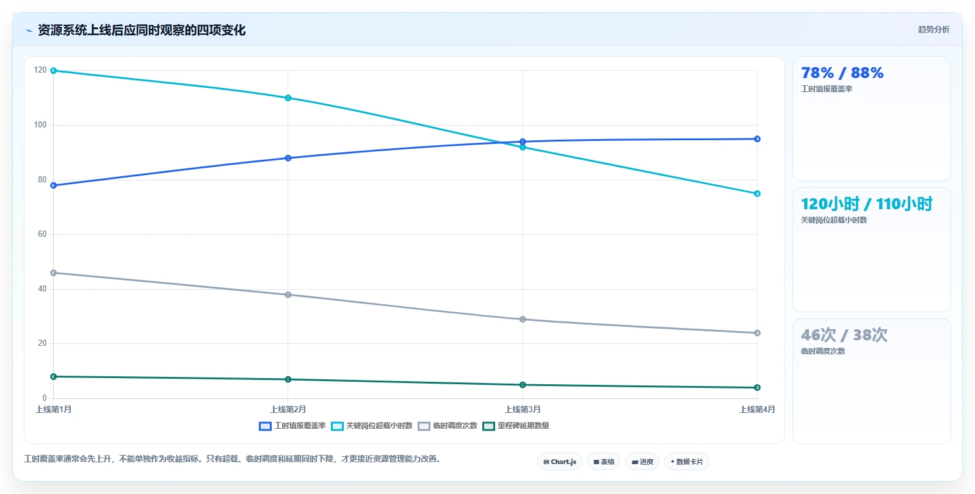Screen dimensions: 975x494
Task: Click the 上线第4月 axis label
Action: 757,409
